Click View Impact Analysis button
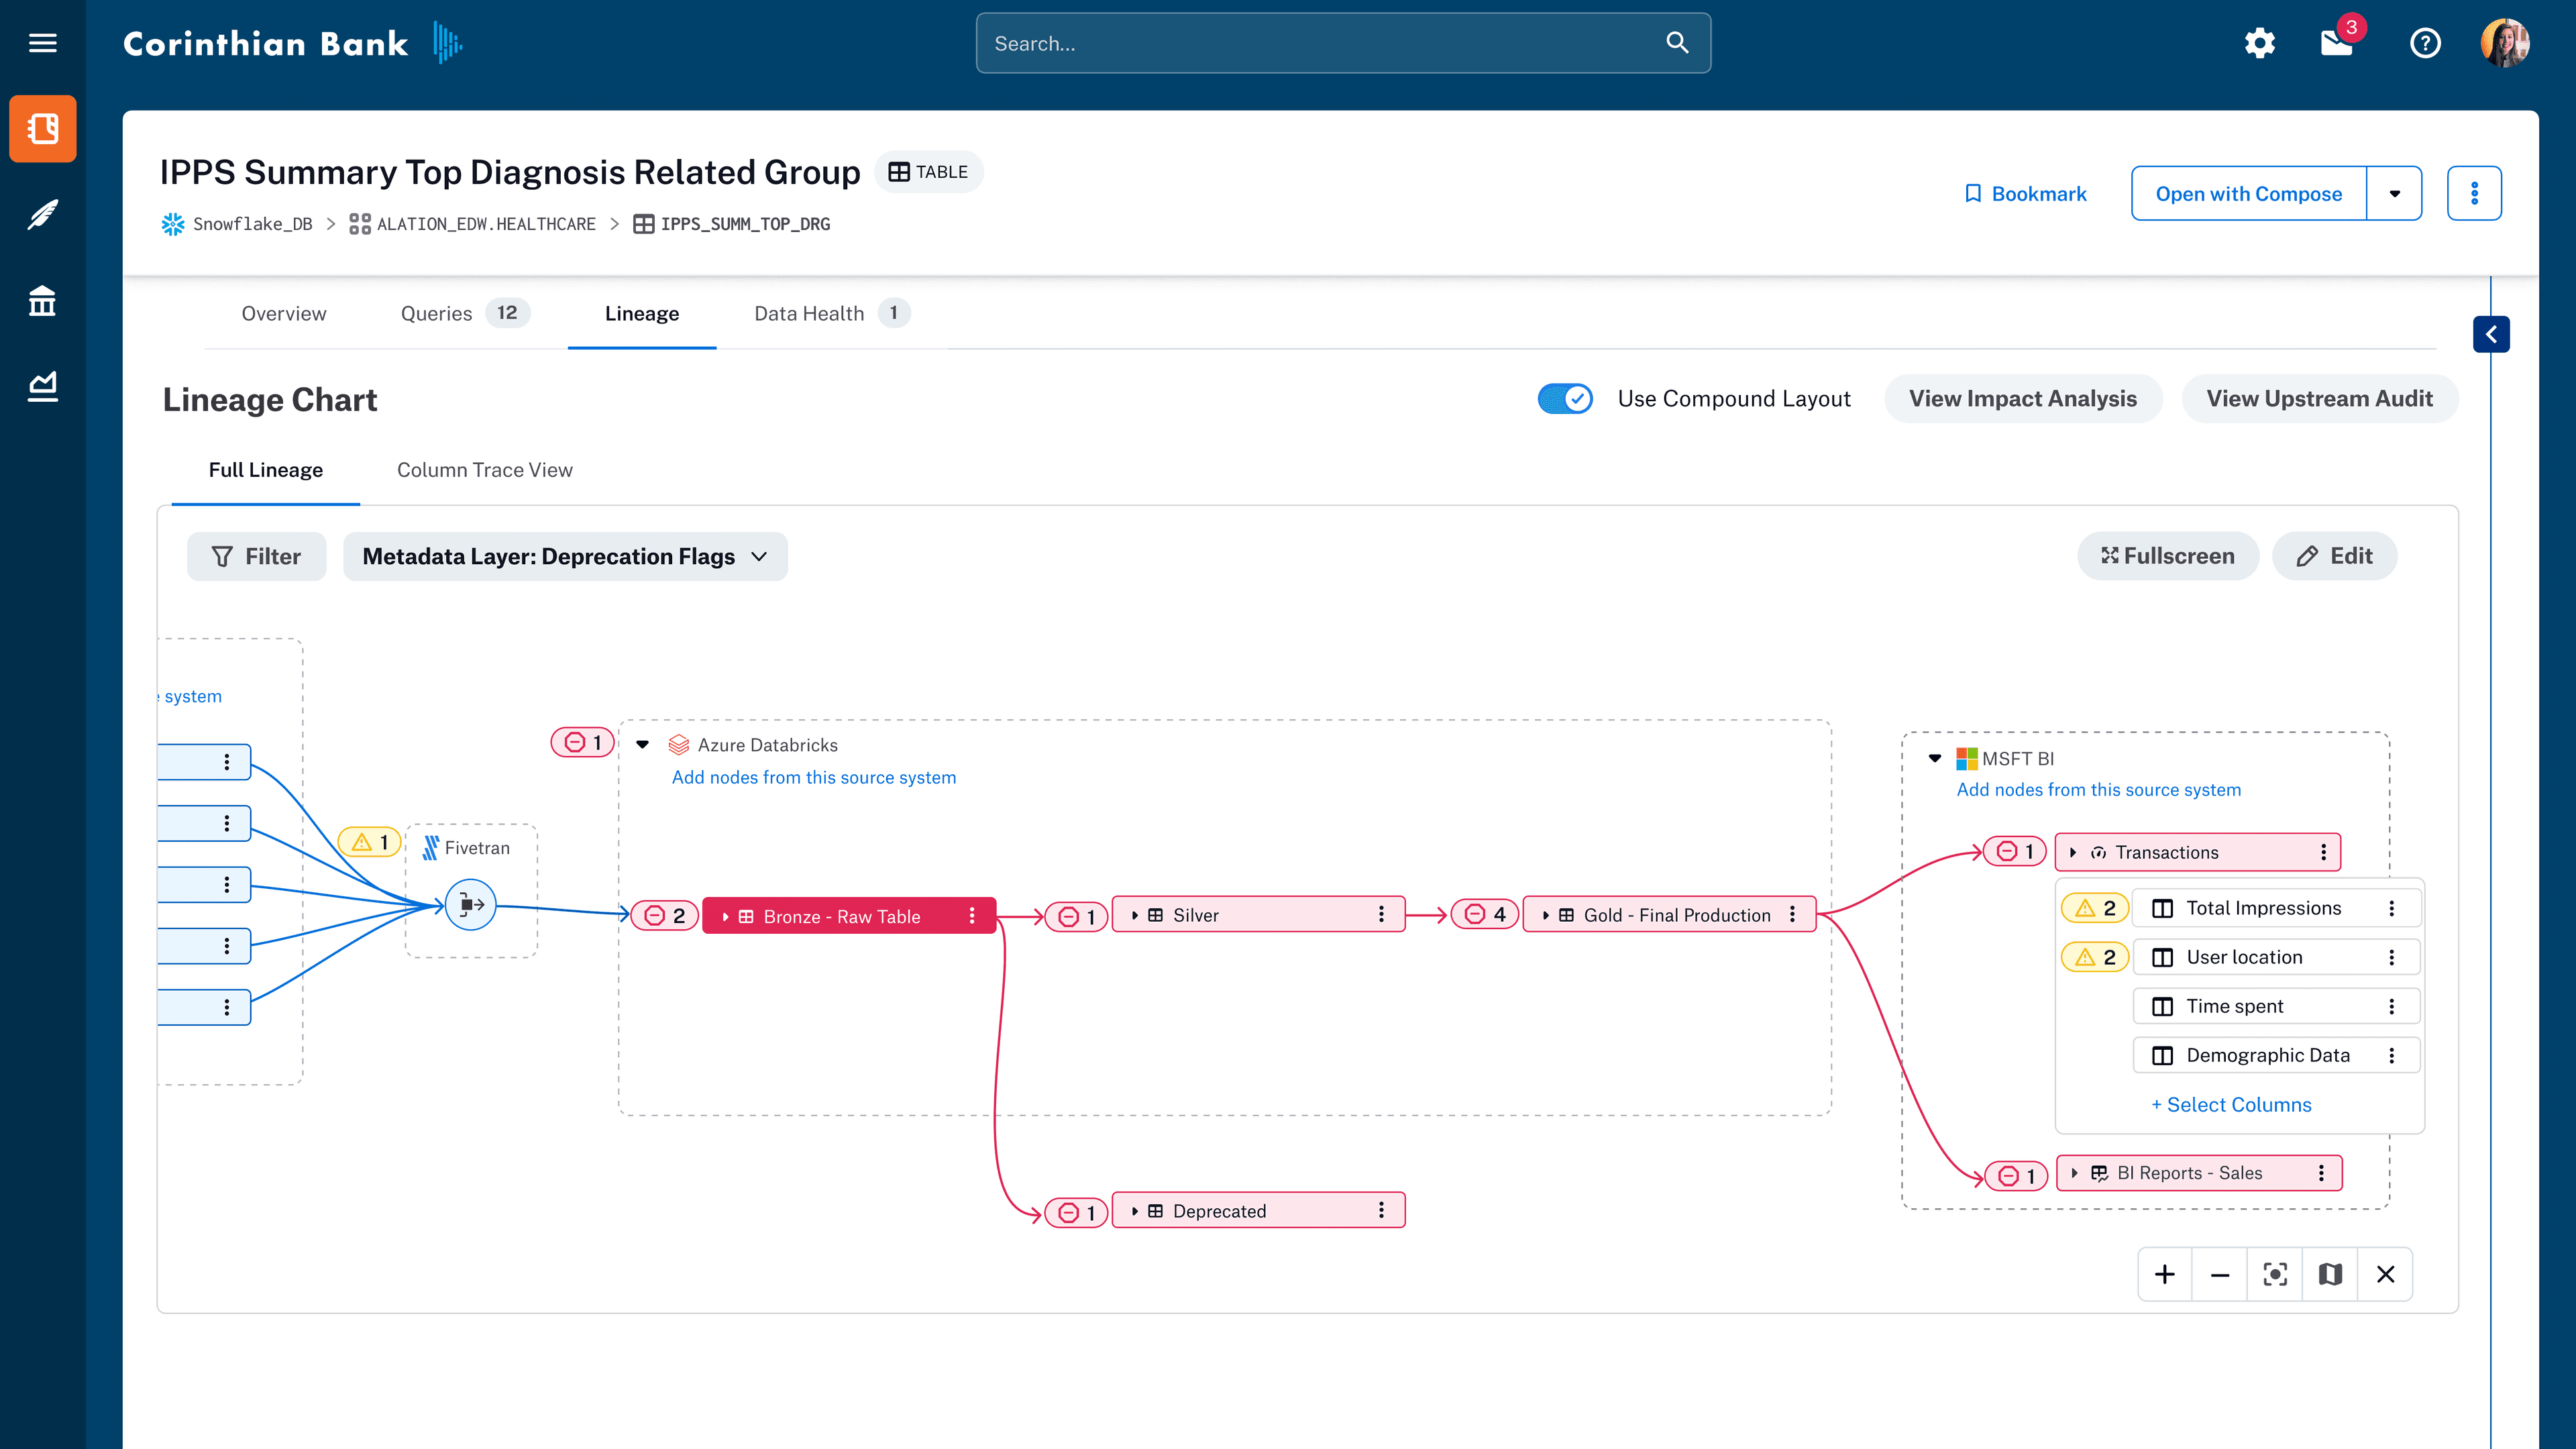The width and height of the screenshot is (2576, 1449). pyautogui.click(x=2023, y=398)
